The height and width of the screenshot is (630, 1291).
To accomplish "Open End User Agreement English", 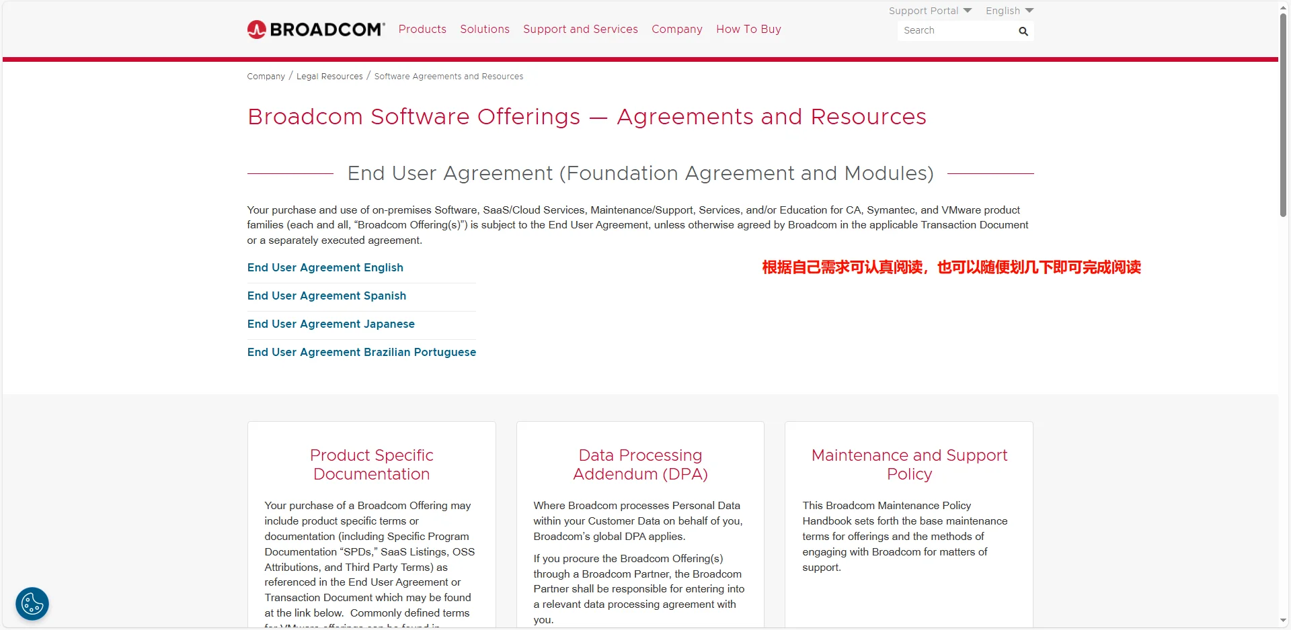I will (x=325, y=267).
